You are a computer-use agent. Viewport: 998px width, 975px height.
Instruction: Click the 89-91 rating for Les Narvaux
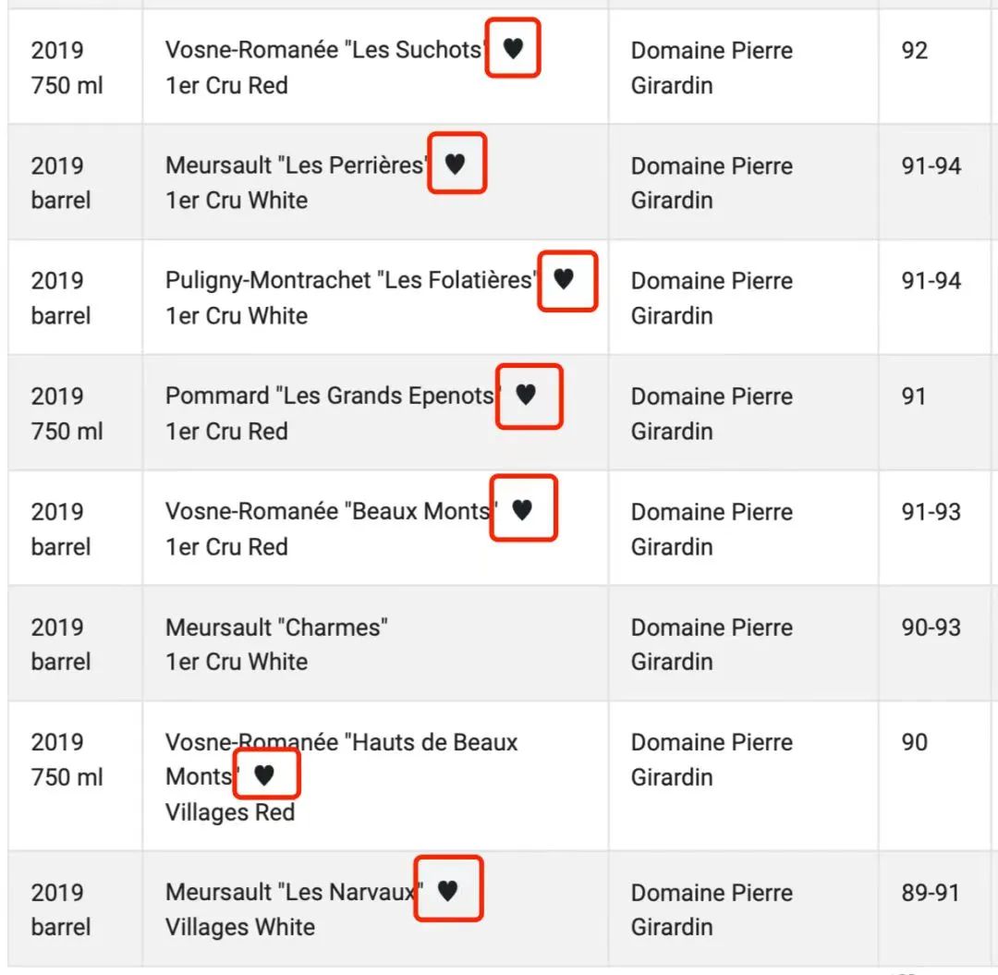(x=930, y=893)
